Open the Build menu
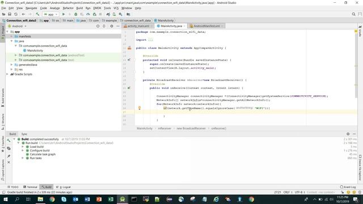Screen dimensions: 363x204 [79, 8]
